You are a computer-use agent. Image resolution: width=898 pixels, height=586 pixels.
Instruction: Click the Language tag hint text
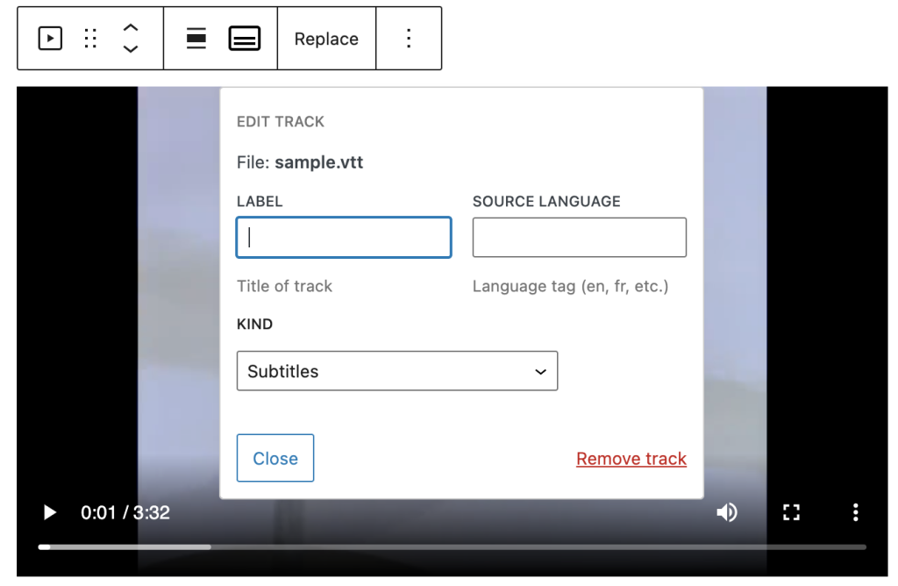[570, 286]
